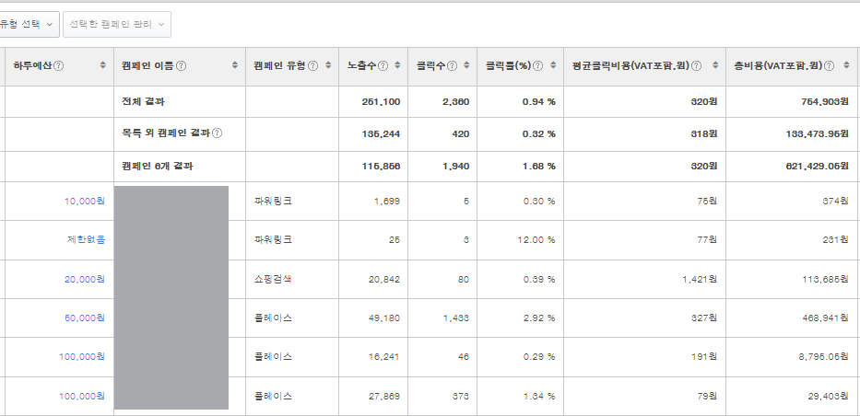The image size is (860, 416).
Task: Click the 평균클릭비용(VAT포함,원) header text
Action: (630, 65)
